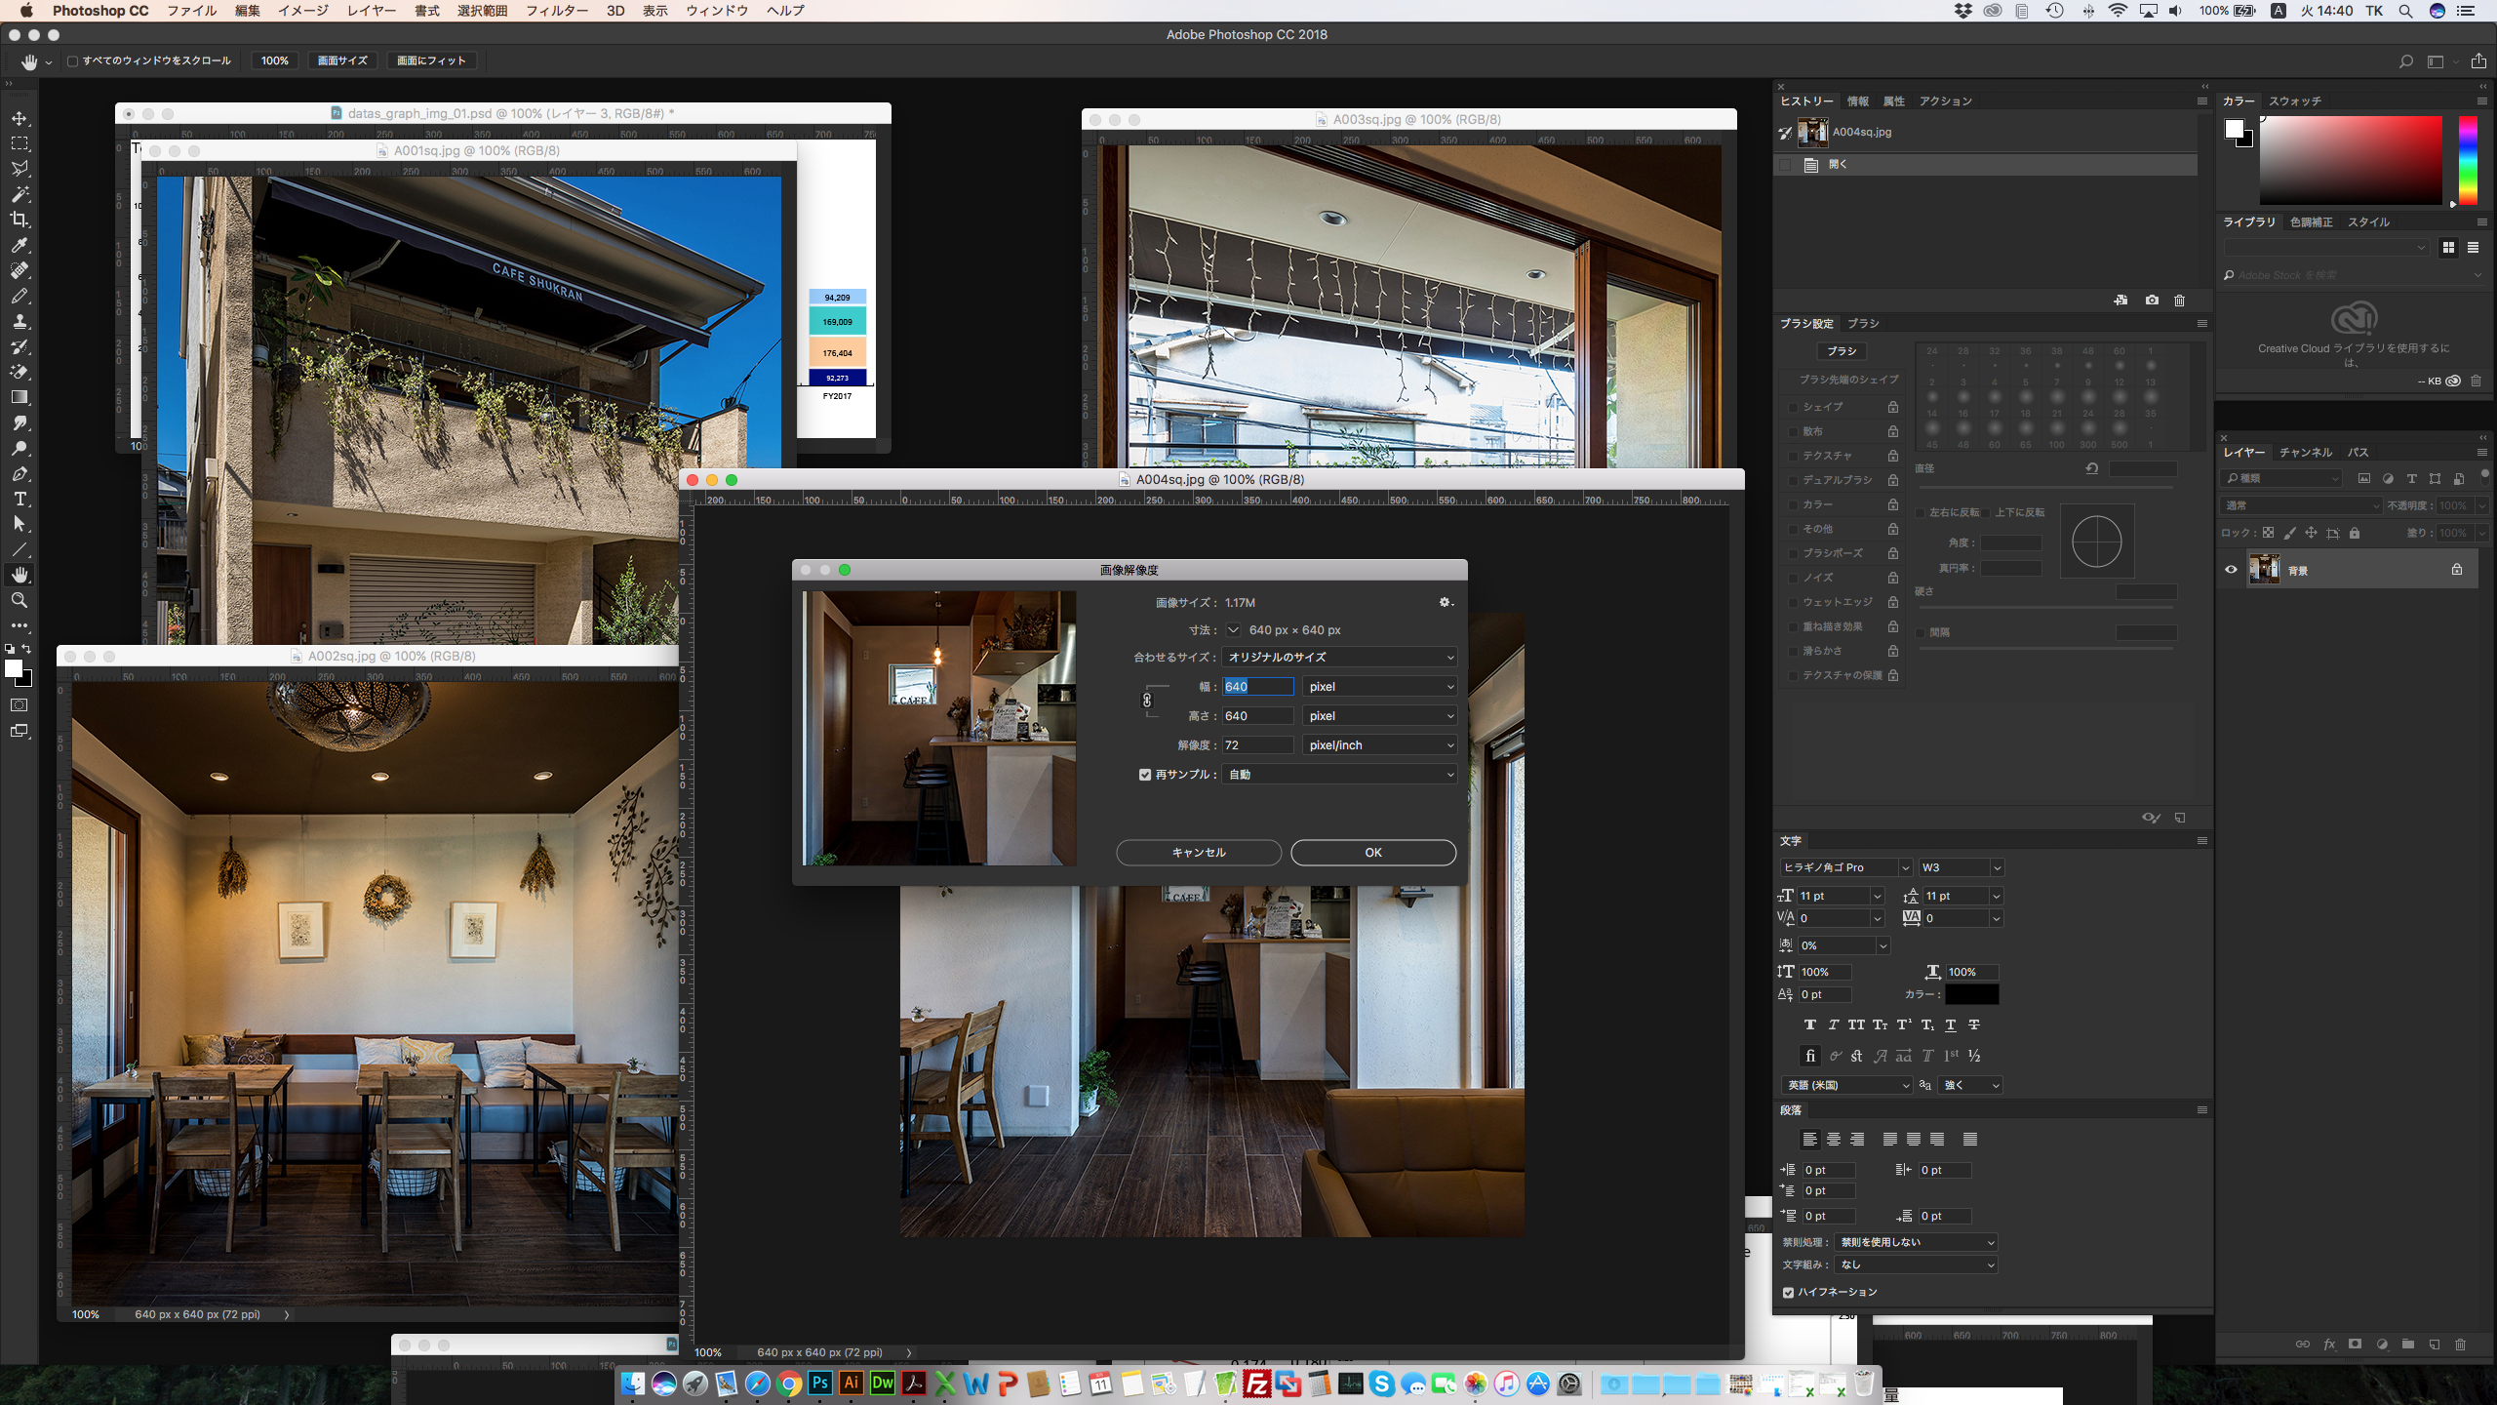Select the Eyedropper tool
Viewport: 2497px width, 1405px height.
pos(20,245)
